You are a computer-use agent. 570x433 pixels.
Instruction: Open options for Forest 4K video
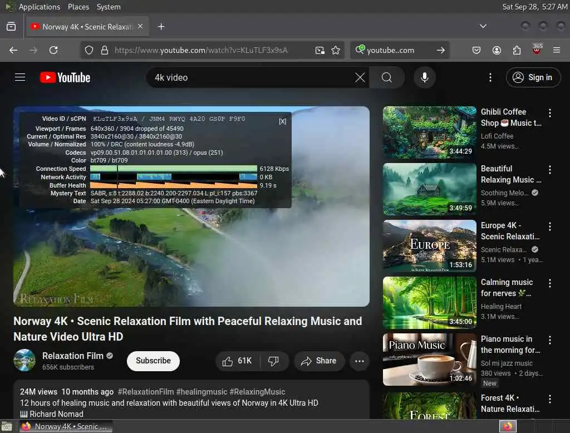point(549,399)
